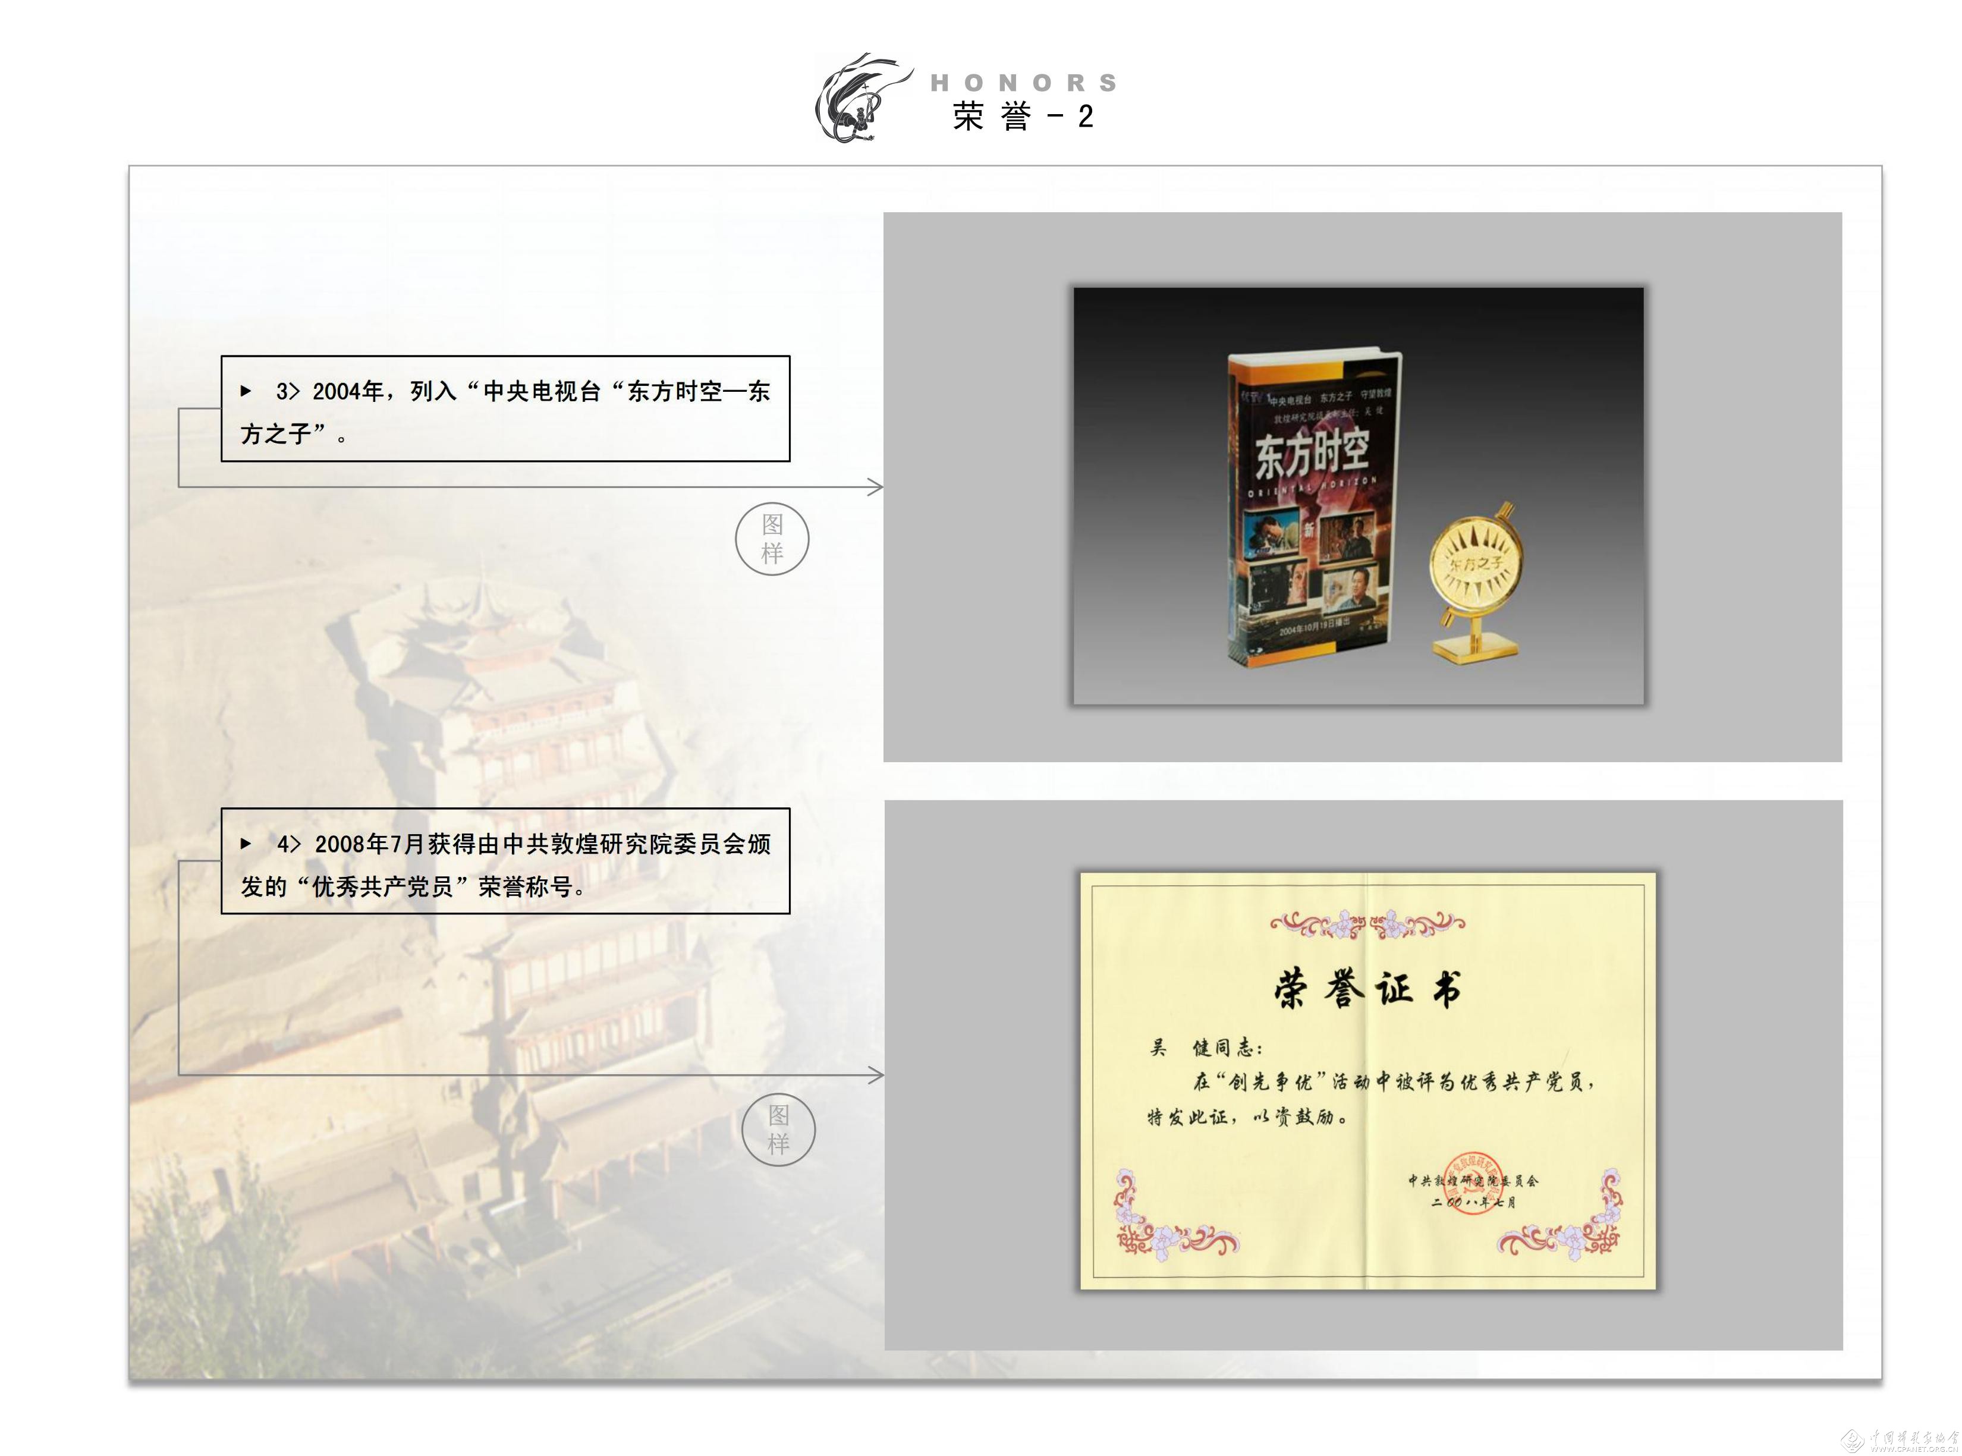The width and height of the screenshot is (1962, 1456).
Task: Click the 荣誉证书 title on certificate
Action: 1367,989
